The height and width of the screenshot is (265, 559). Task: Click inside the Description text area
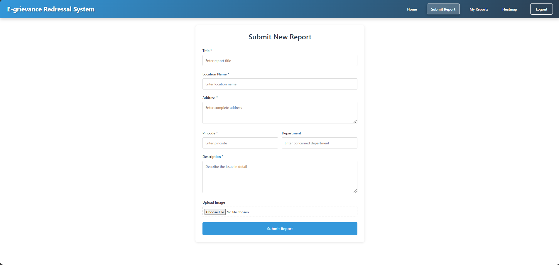[x=280, y=177]
